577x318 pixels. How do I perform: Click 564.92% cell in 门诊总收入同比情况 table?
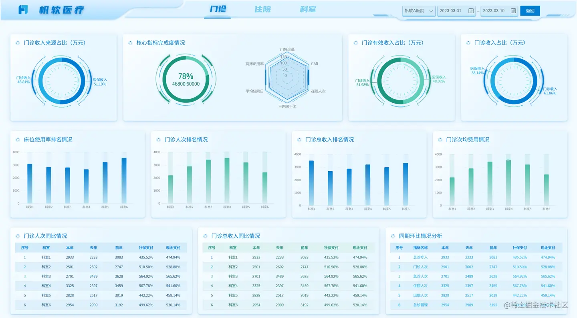331,276
